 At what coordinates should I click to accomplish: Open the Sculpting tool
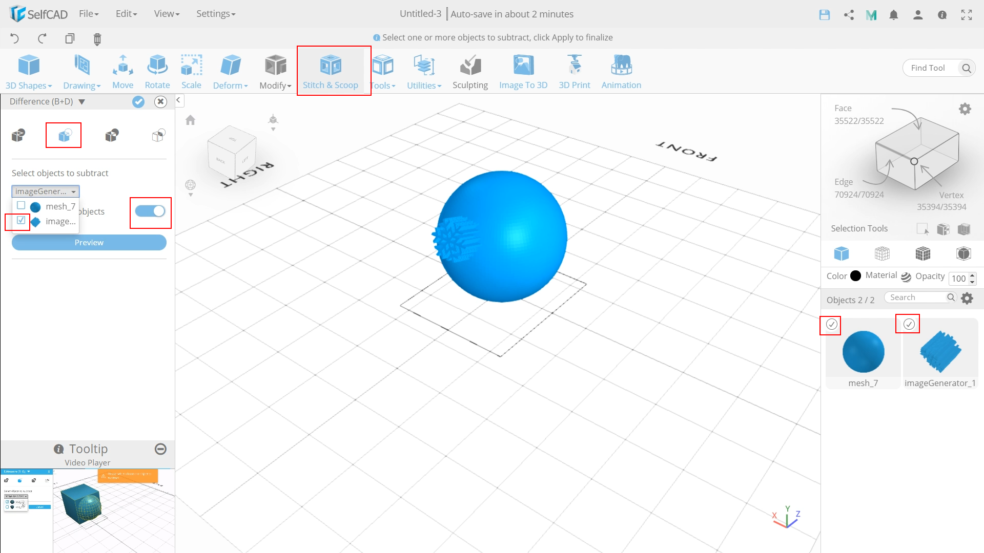470,72
